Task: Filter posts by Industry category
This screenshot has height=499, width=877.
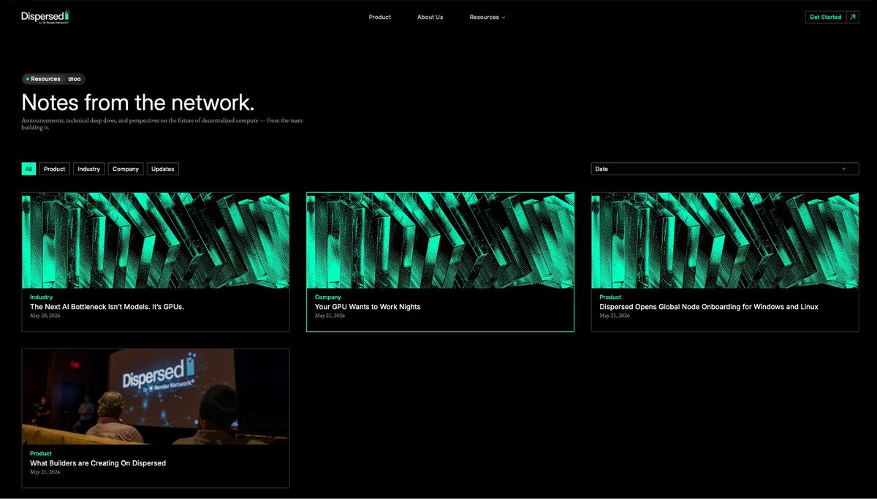Action: [89, 169]
